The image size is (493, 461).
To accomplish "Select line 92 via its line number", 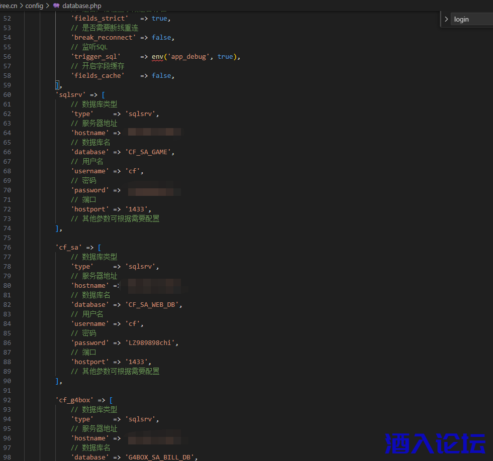I will [x=7, y=400].
